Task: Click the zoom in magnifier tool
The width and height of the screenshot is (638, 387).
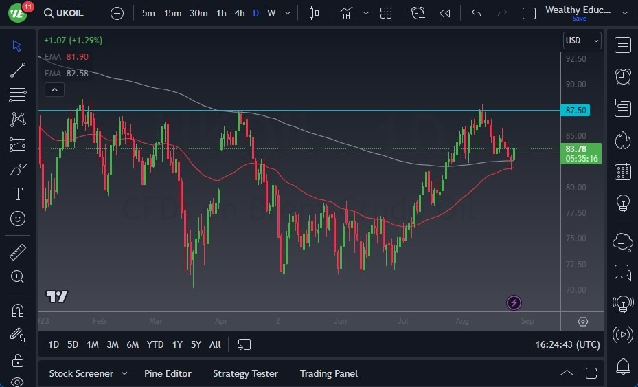Action: tap(18, 276)
